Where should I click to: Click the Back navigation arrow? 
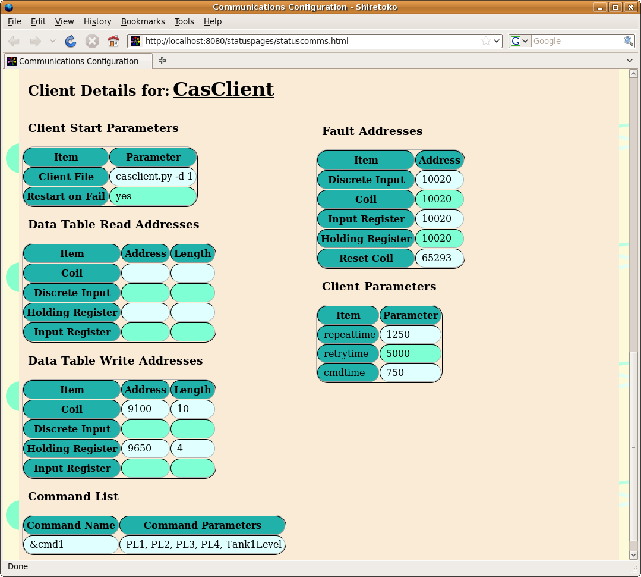click(x=14, y=41)
